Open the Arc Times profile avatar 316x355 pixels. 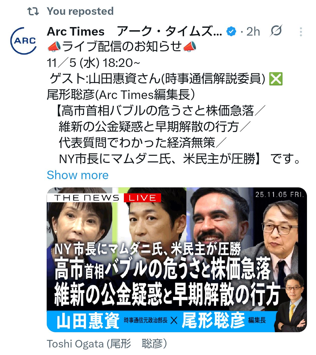[x=23, y=41]
